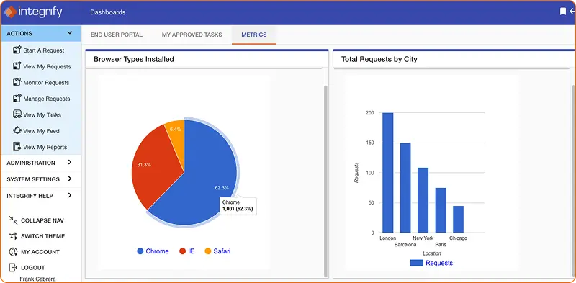Click the View My Requests icon
The width and height of the screenshot is (576, 283).
17,66
